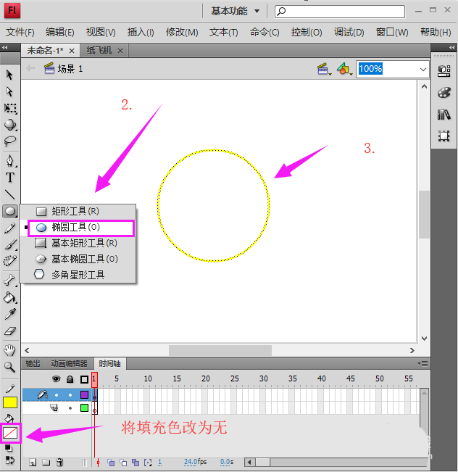458x472 pixels.
Task: Click frame 1 playhead marker in timeline
Action: click(94, 380)
